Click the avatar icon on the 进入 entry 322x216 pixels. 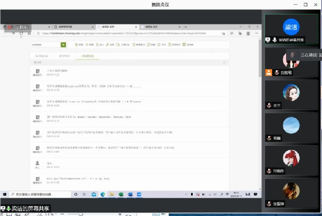pyautogui.click(x=38, y=163)
